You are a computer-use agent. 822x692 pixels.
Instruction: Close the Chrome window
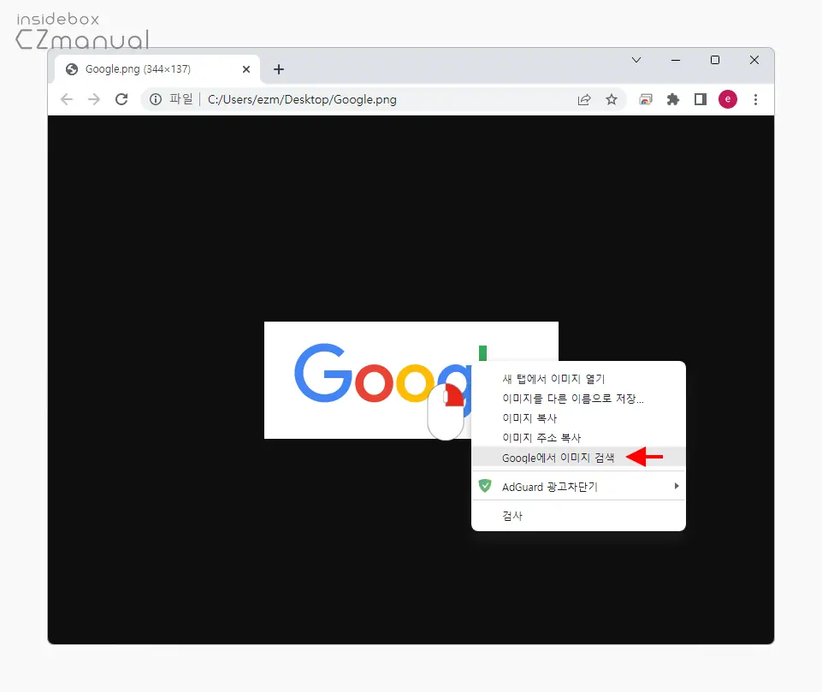[754, 60]
